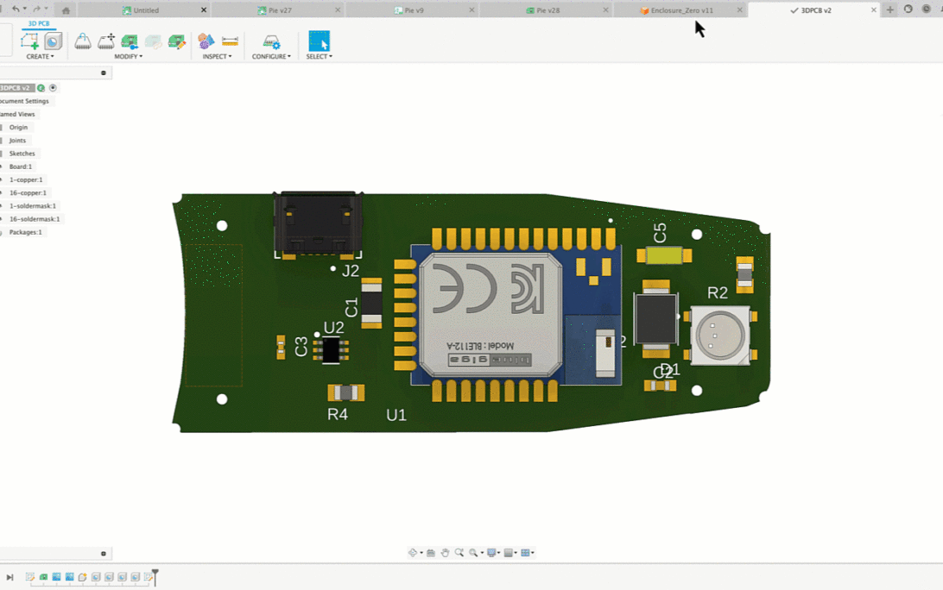943x590 pixels.
Task: Click the Configure board gear icon
Action: 272,41
